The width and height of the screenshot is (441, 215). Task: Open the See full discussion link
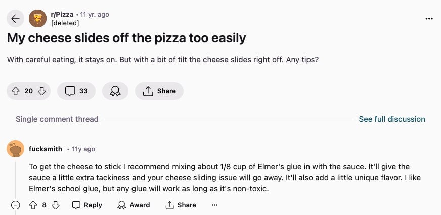(392, 119)
